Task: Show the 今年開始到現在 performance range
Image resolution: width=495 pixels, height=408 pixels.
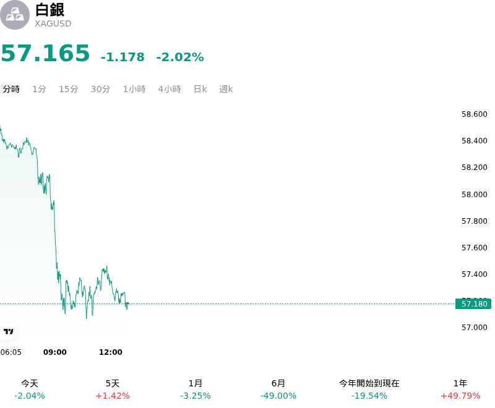Action: tap(369, 389)
